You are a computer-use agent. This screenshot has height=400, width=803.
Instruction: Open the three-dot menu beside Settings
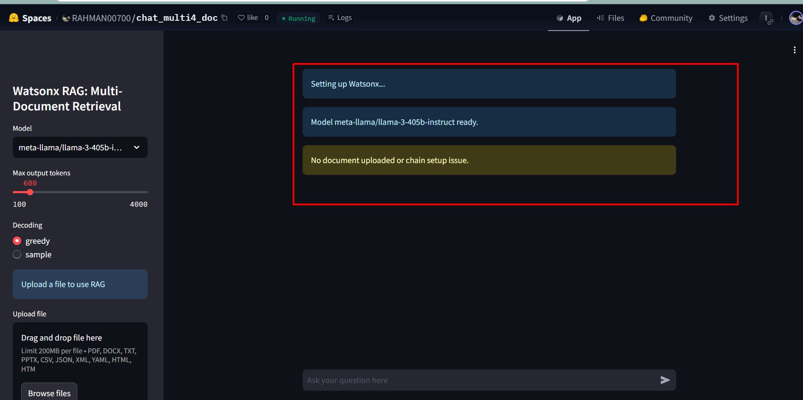click(766, 18)
